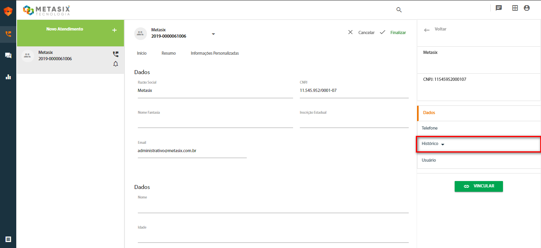Click the Voltar link

440,29
